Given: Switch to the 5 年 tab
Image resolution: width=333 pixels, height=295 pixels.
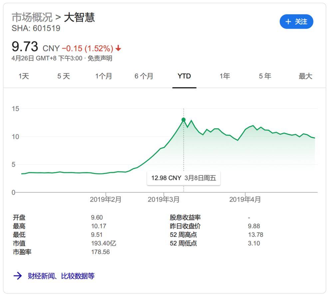Looking at the screenshot, I should 265,76.
